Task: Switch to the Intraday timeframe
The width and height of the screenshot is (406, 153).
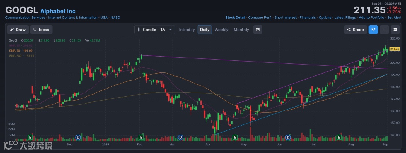Action: (x=187, y=30)
